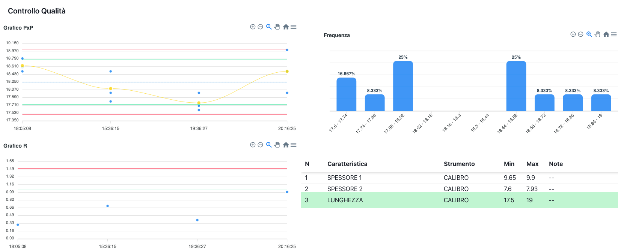Image resolution: width=618 pixels, height=251 pixels.
Task: Enable the pan hand tool for Frequenza
Action: (x=597, y=34)
